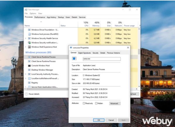Click icon of second Client Server Runtime Process
The height and width of the screenshot is (127, 175).
(29, 61)
